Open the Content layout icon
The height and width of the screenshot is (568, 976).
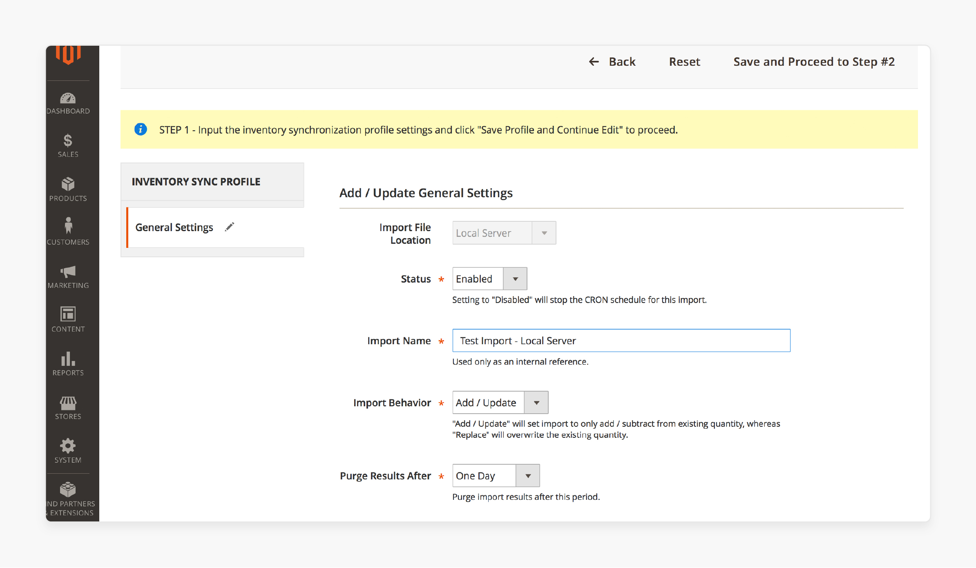[68, 314]
